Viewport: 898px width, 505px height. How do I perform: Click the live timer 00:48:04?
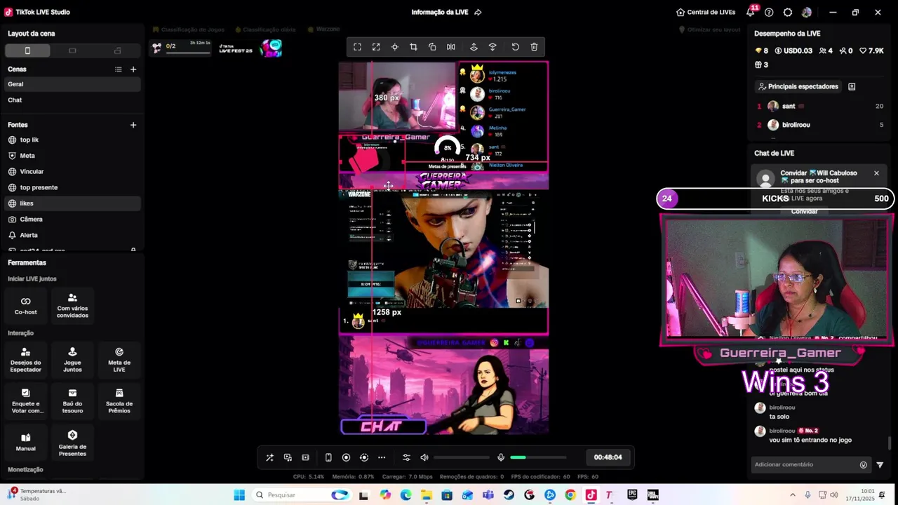[608, 457]
